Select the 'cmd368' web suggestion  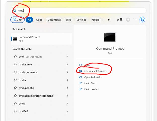tap(42, 111)
